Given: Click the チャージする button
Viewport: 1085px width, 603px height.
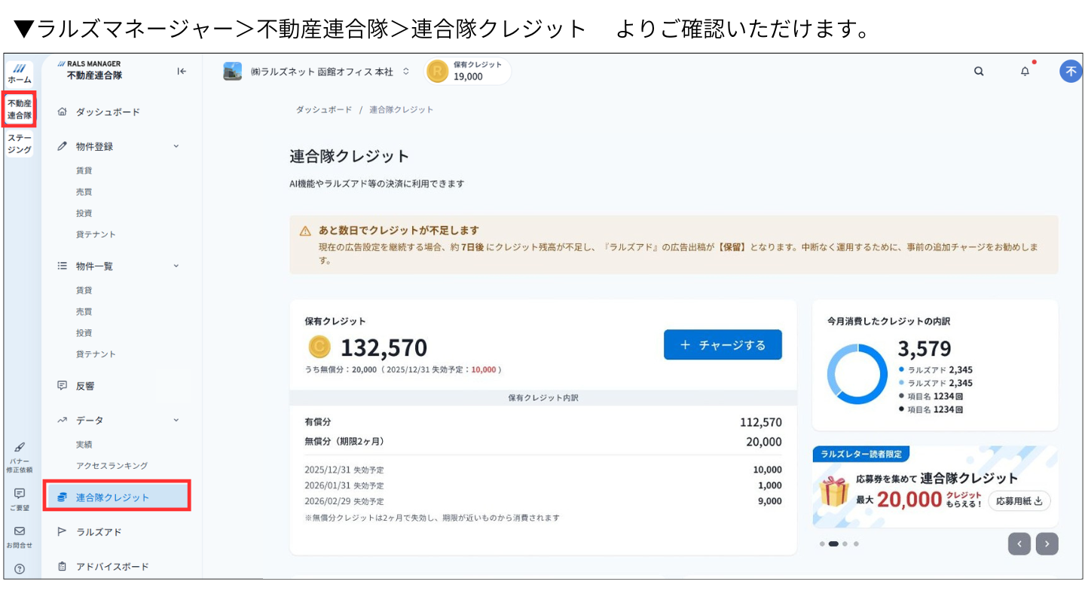Looking at the screenshot, I should click(x=723, y=344).
